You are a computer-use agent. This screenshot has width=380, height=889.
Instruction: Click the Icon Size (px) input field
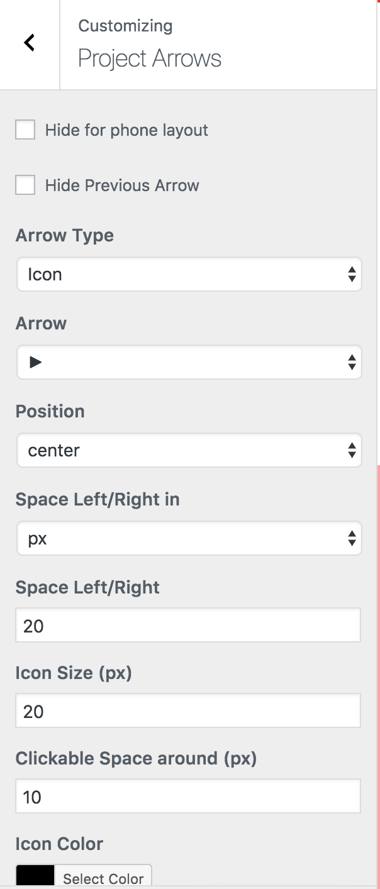(187, 710)
